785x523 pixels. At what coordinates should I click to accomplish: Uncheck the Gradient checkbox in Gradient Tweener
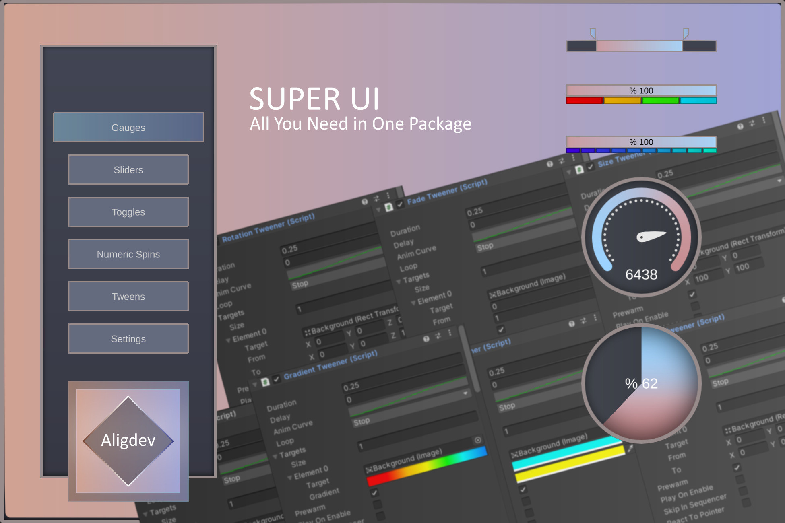[375, 493]
